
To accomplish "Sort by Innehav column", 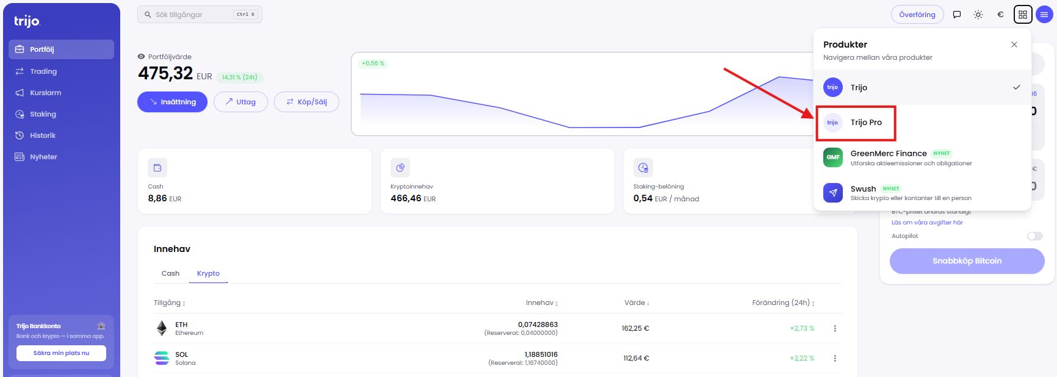I will 542,303.
